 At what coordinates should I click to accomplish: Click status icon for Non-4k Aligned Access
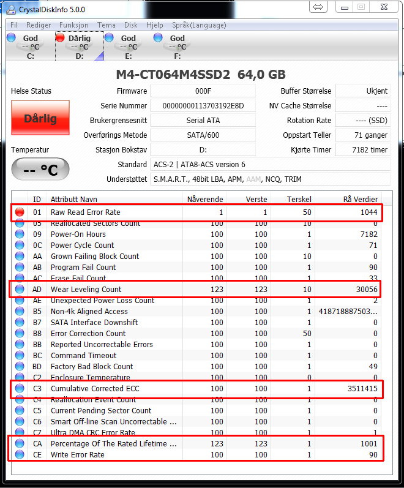[x=20, y=311]
